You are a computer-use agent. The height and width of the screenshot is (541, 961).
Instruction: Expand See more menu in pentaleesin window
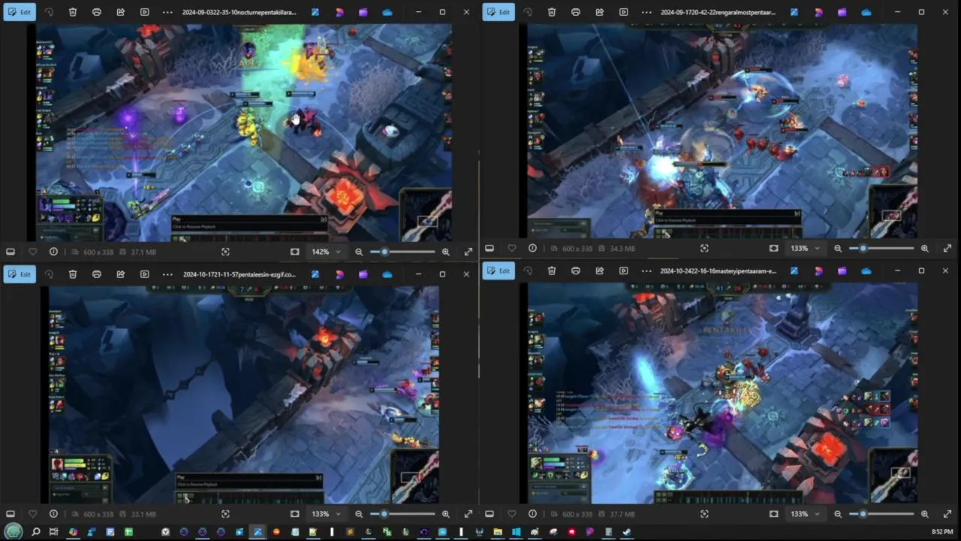coord(167,274)
